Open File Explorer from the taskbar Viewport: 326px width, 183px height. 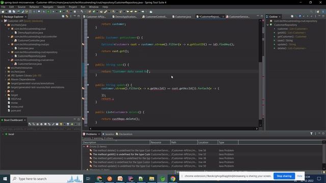tap(152, 178)
